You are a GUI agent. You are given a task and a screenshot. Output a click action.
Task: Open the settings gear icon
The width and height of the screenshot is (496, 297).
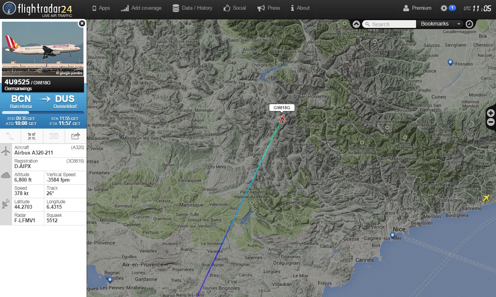coord(444,8)
